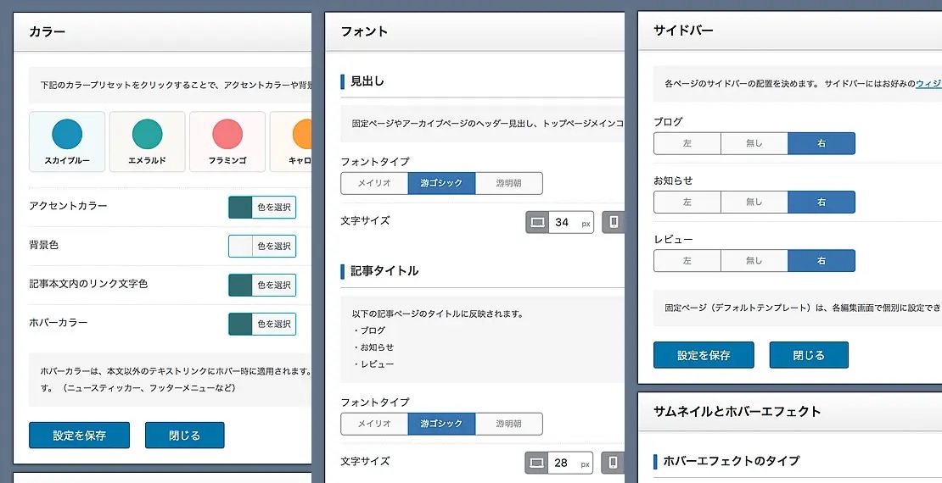The image size is (942, 483).
Task: Click mobile icon beside heading font size
Action: (x=614, y=223)
